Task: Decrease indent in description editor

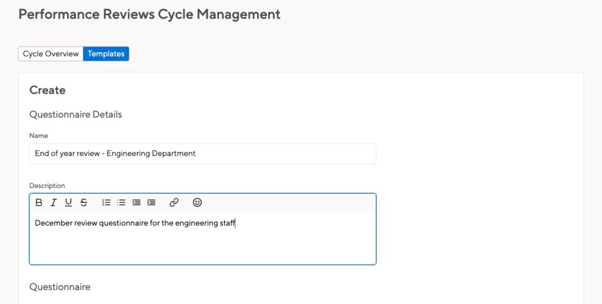Action: point(136,203)
